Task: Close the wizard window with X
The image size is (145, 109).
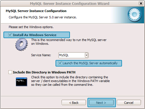Action: pyautogui.click(x=141, y=3)
